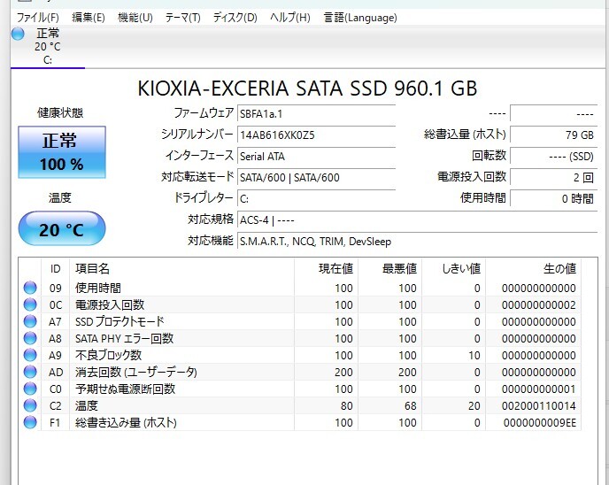Select attribute name 電源投入回数 in row 0C

[110, 304]
